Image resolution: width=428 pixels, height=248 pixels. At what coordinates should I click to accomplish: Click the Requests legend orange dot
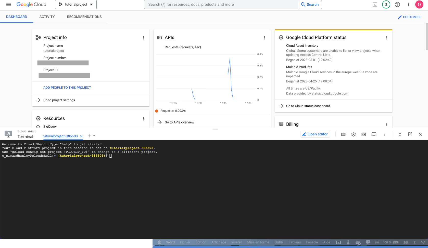(157, 111)
